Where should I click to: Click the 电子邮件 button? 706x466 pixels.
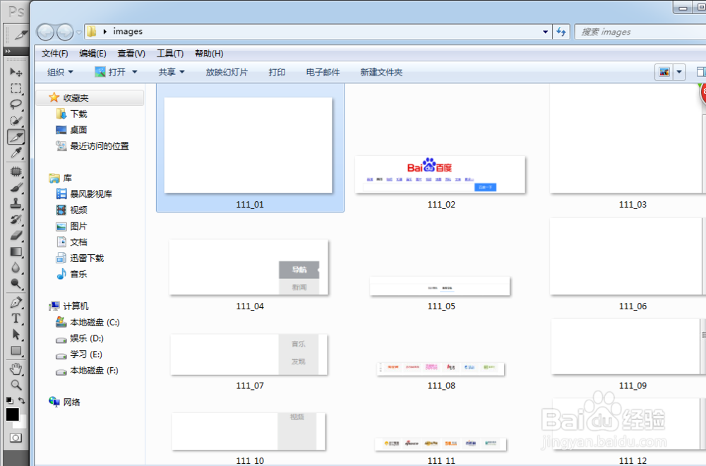[x=323, y=72]
